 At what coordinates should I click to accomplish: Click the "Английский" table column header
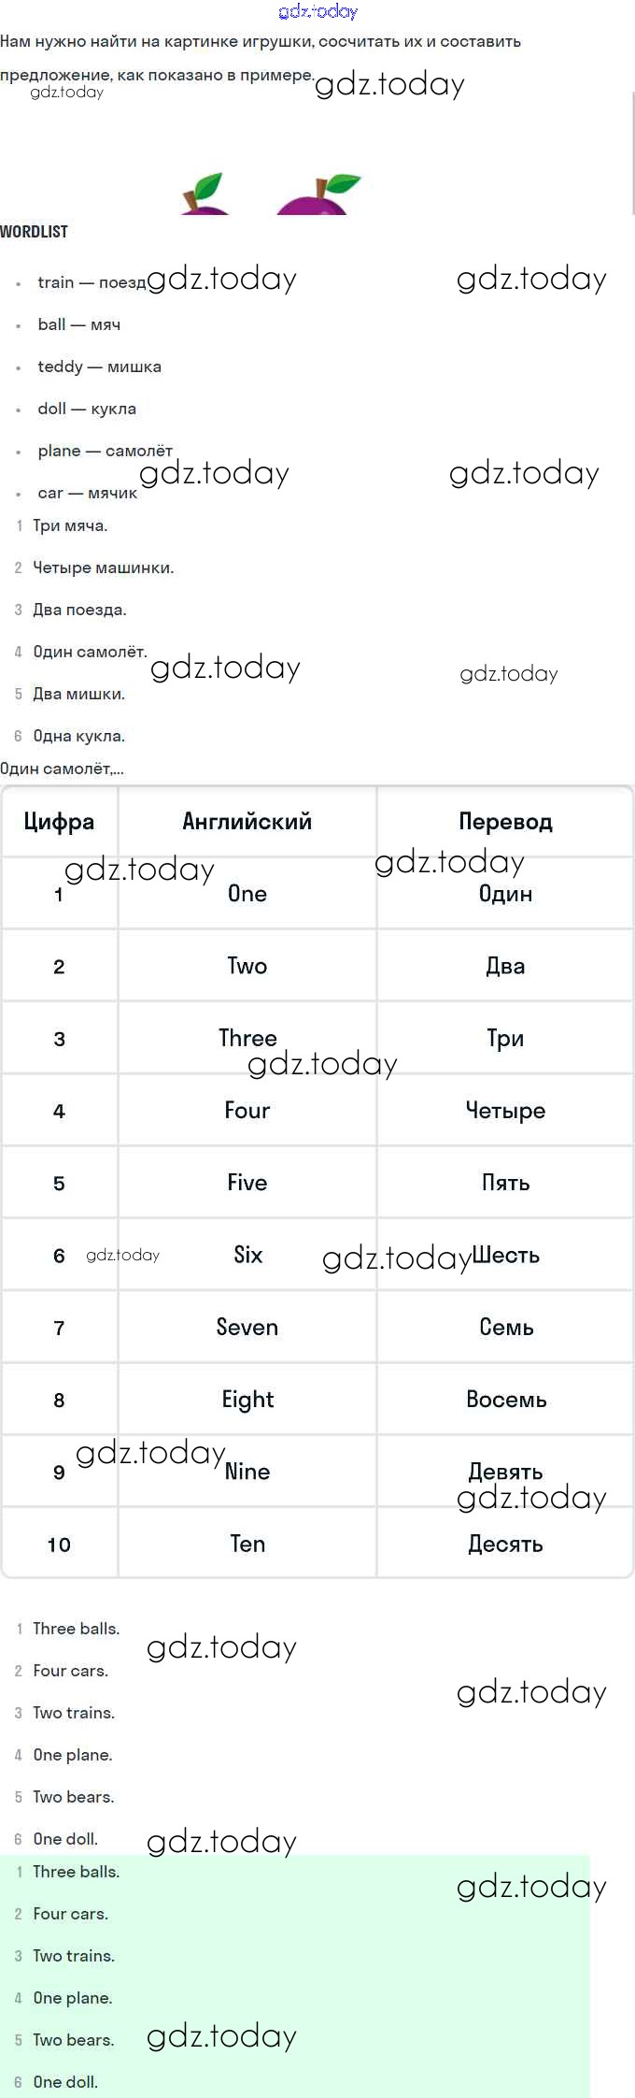point(247,822)
